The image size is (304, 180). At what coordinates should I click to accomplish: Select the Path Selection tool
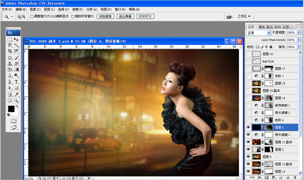coord(10,88)
